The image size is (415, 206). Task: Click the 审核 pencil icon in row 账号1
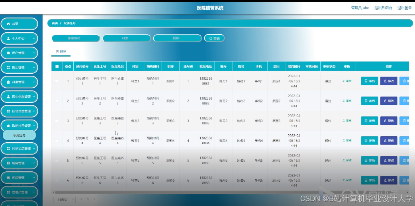click(344, 81)
